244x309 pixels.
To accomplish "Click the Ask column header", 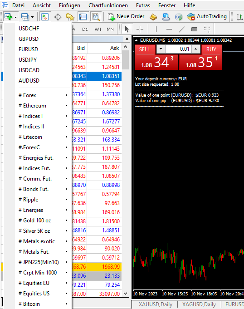I will pos(104,48).
